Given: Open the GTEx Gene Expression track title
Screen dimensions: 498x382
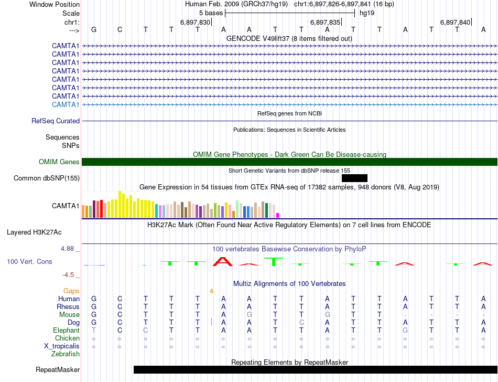Looking at the screenshot, I should tap(289, 187).
